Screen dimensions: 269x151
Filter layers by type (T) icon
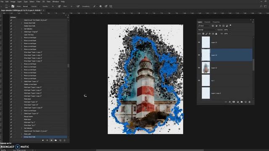point(220,26)
